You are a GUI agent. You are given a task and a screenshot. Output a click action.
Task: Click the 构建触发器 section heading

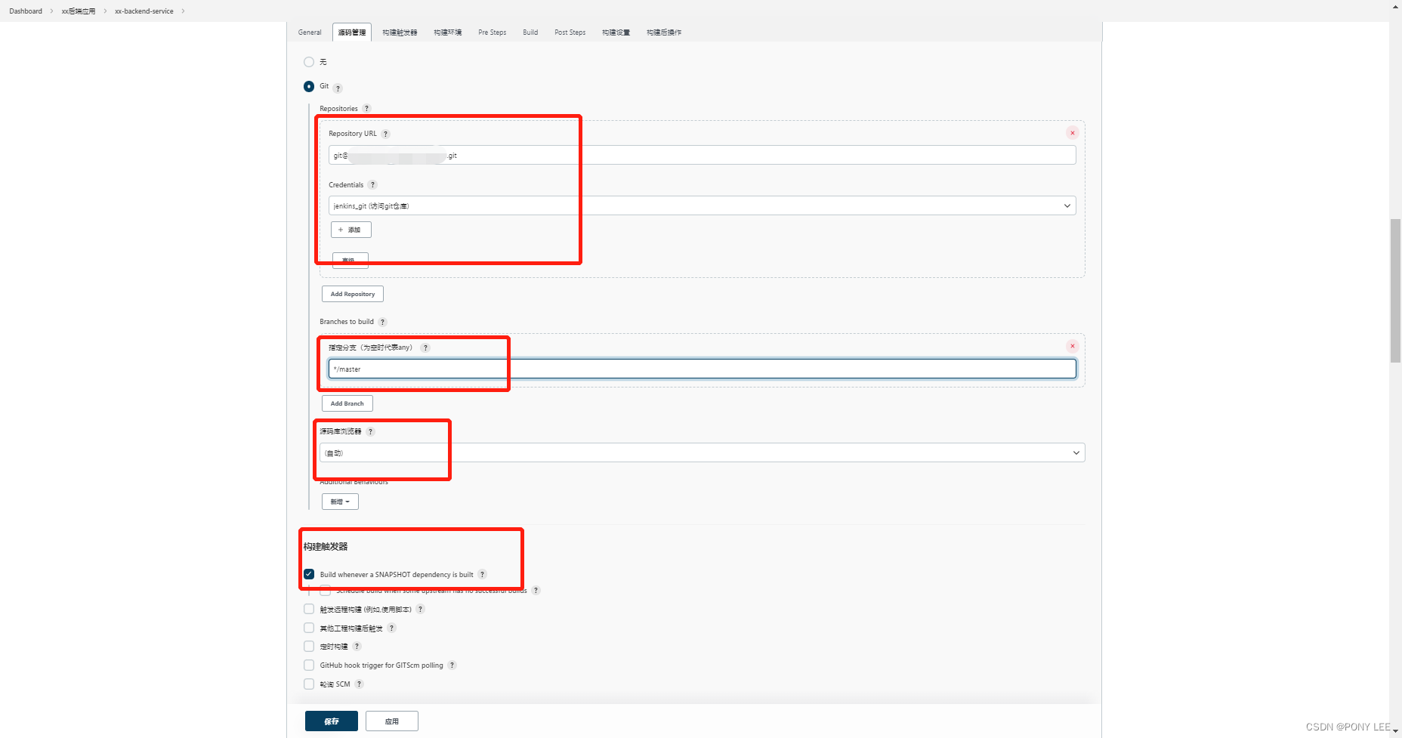326,547
